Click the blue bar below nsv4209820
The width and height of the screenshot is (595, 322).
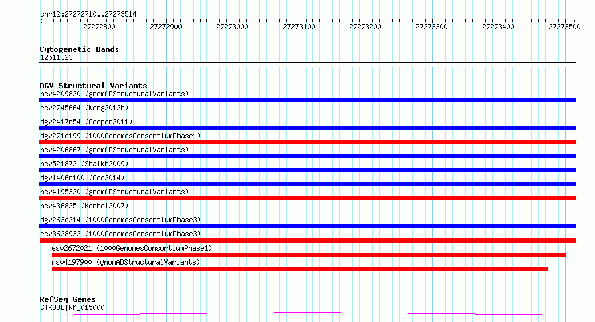(x=308, y=100)
